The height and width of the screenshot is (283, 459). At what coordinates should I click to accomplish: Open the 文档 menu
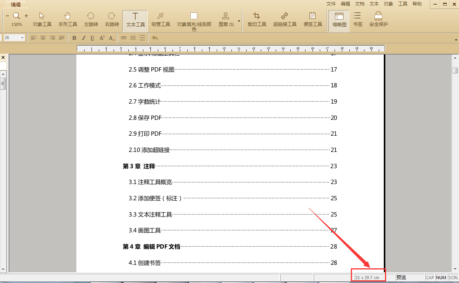tap(360, 4)
